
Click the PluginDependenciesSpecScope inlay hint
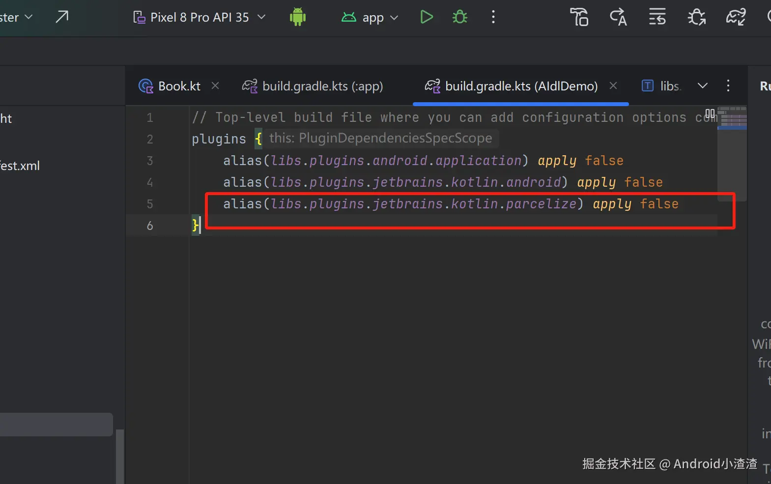(381, 138)
